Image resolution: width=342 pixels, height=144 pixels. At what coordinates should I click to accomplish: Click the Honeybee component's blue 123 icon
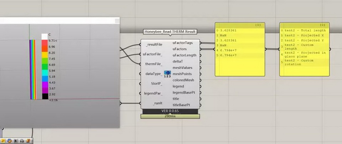[167, 74]
